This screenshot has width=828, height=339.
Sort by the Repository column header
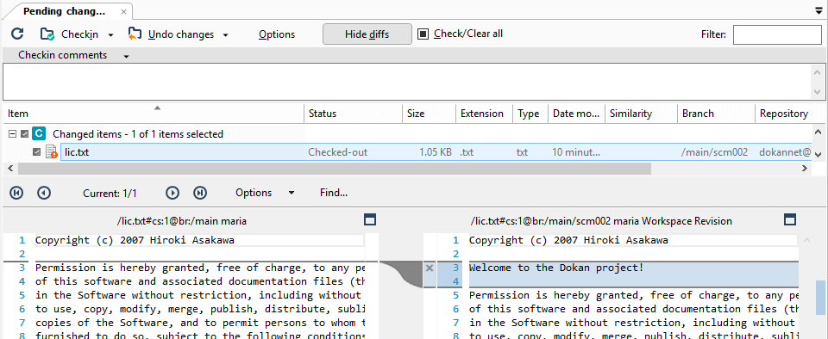(784, 114)
